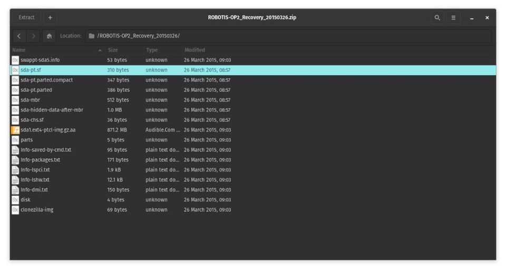Select the clonezilla-img file row
506x271 pixels.
click(x=37, y=210)
